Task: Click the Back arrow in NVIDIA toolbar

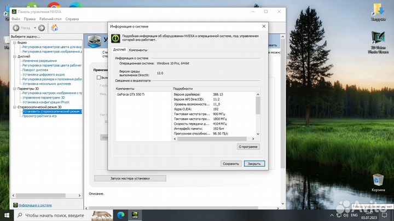Action: [x=16, y=28]
